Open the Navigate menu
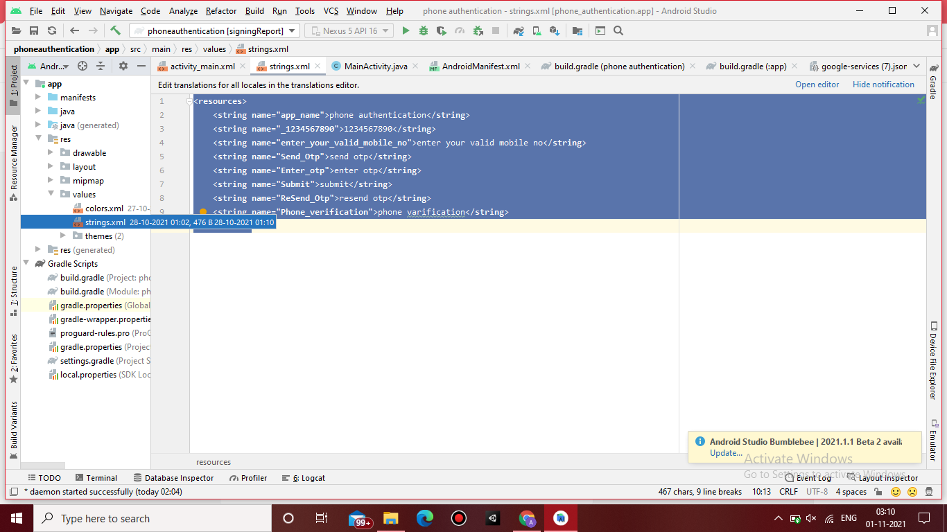The width and height of the screenshot is (947, 532). (x=116, y=11)
